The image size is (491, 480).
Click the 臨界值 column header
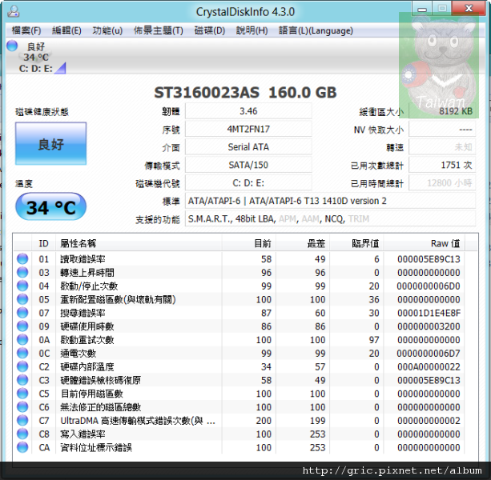pos(356,243)
